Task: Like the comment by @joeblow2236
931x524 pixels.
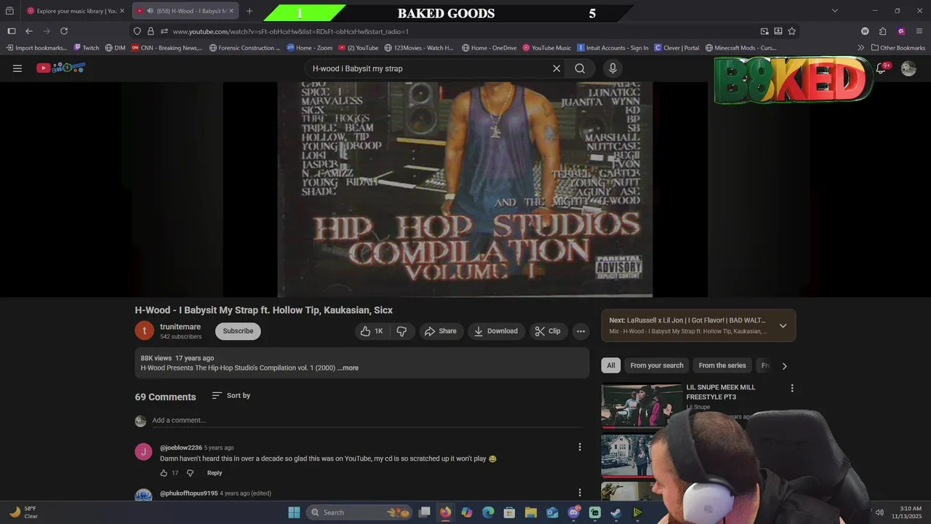Action: pyautogui.click(x=164, y=473)
